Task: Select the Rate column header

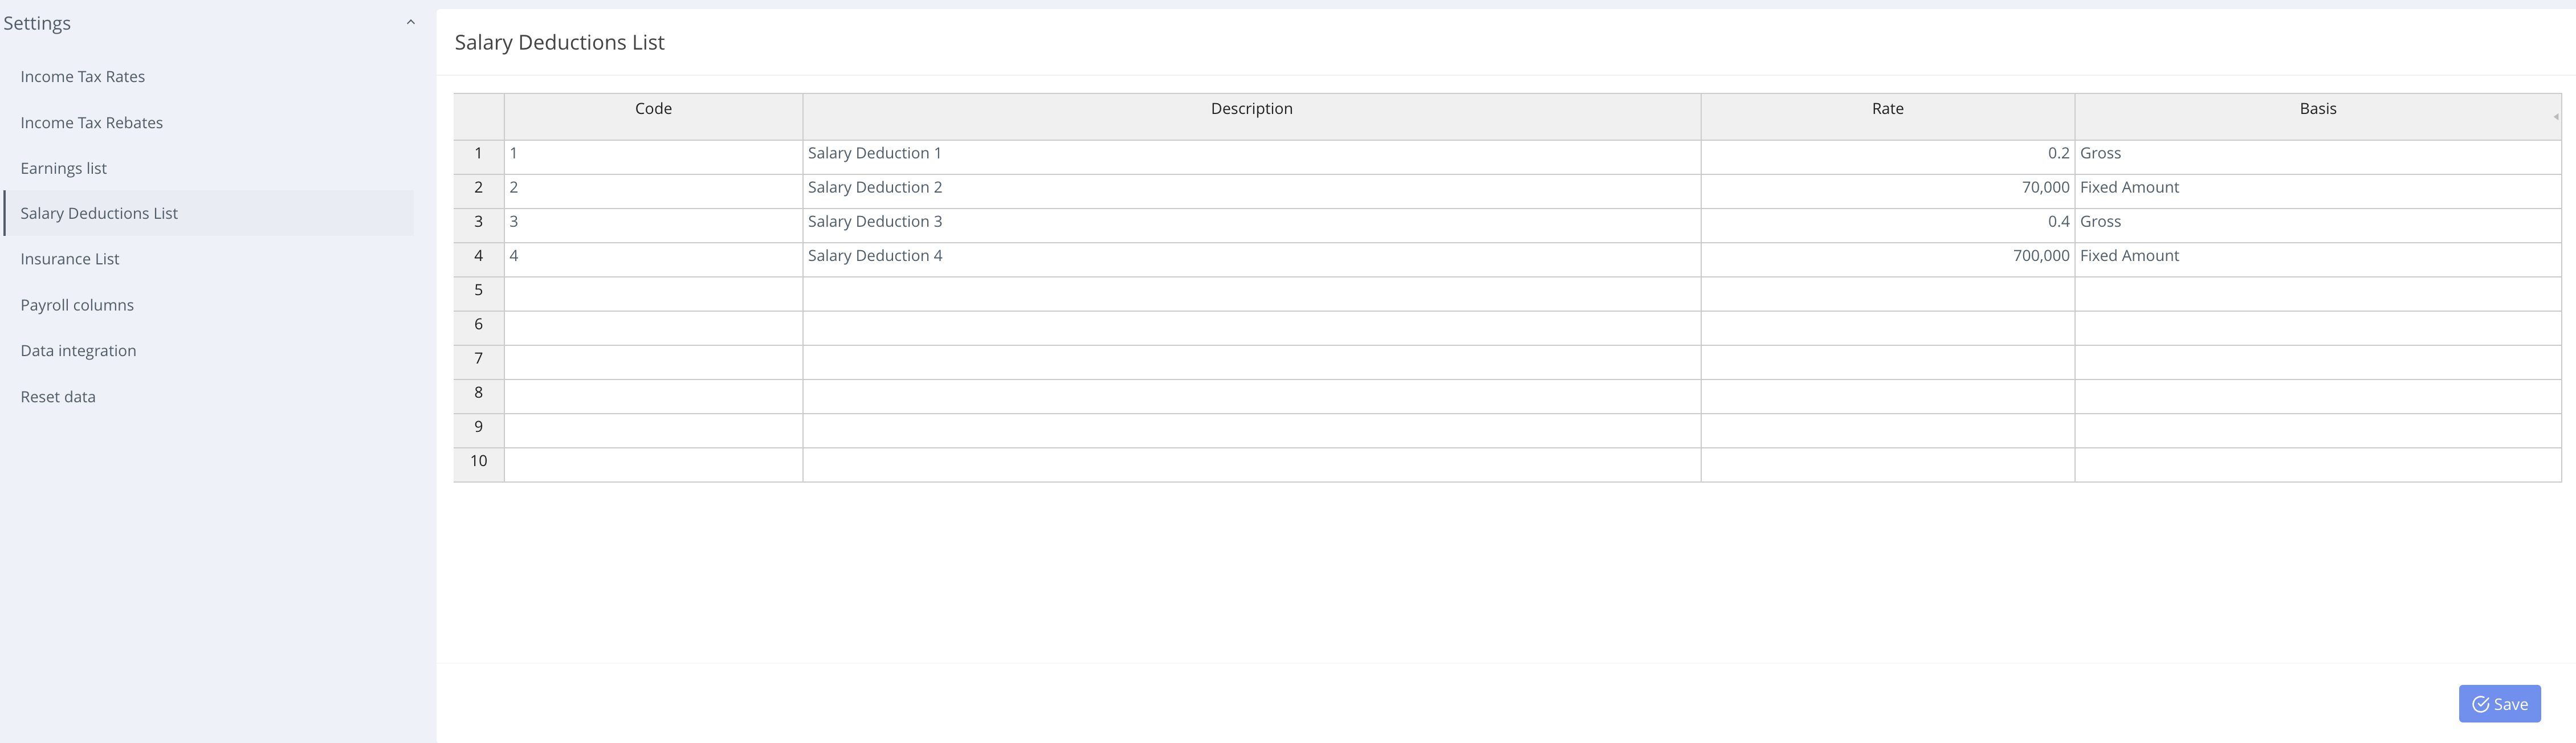Action: pyautogui.click(x=1887, y=109)
